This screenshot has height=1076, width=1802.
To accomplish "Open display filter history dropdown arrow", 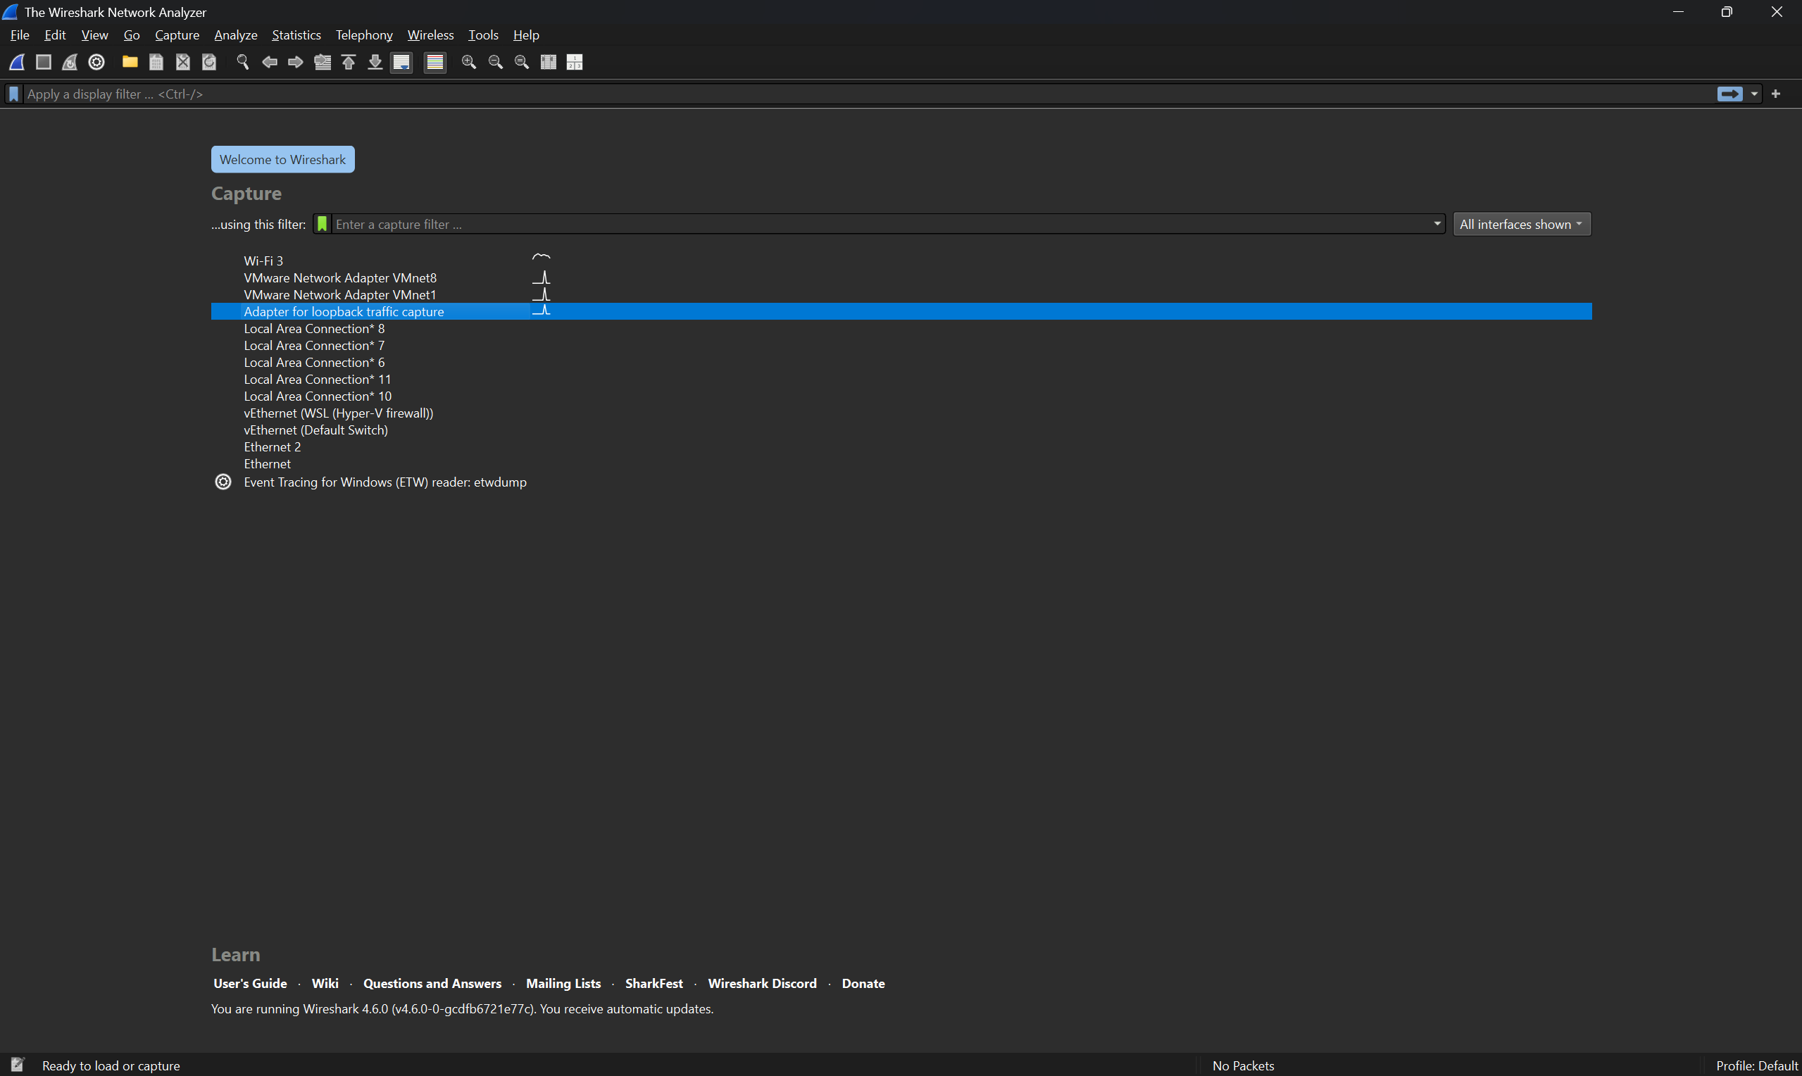I will (x=1754, y=94).
